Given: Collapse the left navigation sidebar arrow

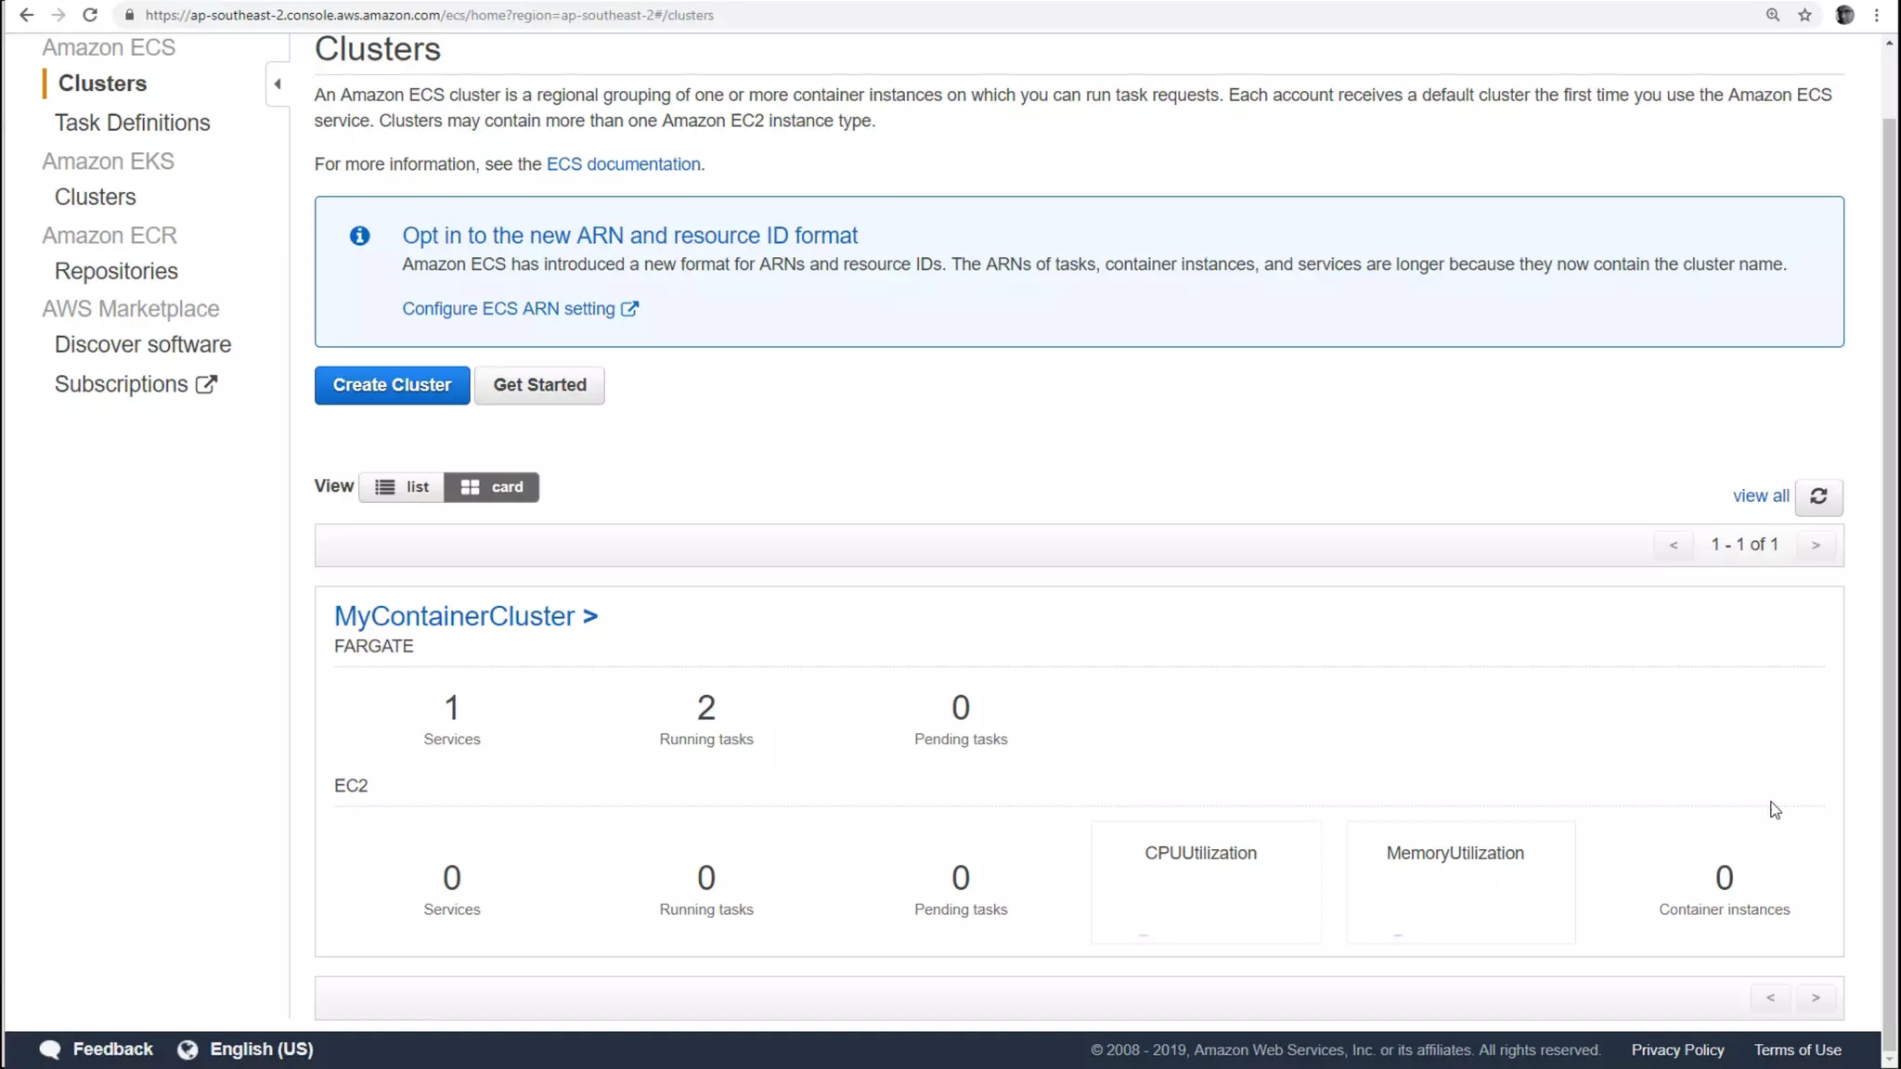Looking at the screenshot, I should 278,84.
